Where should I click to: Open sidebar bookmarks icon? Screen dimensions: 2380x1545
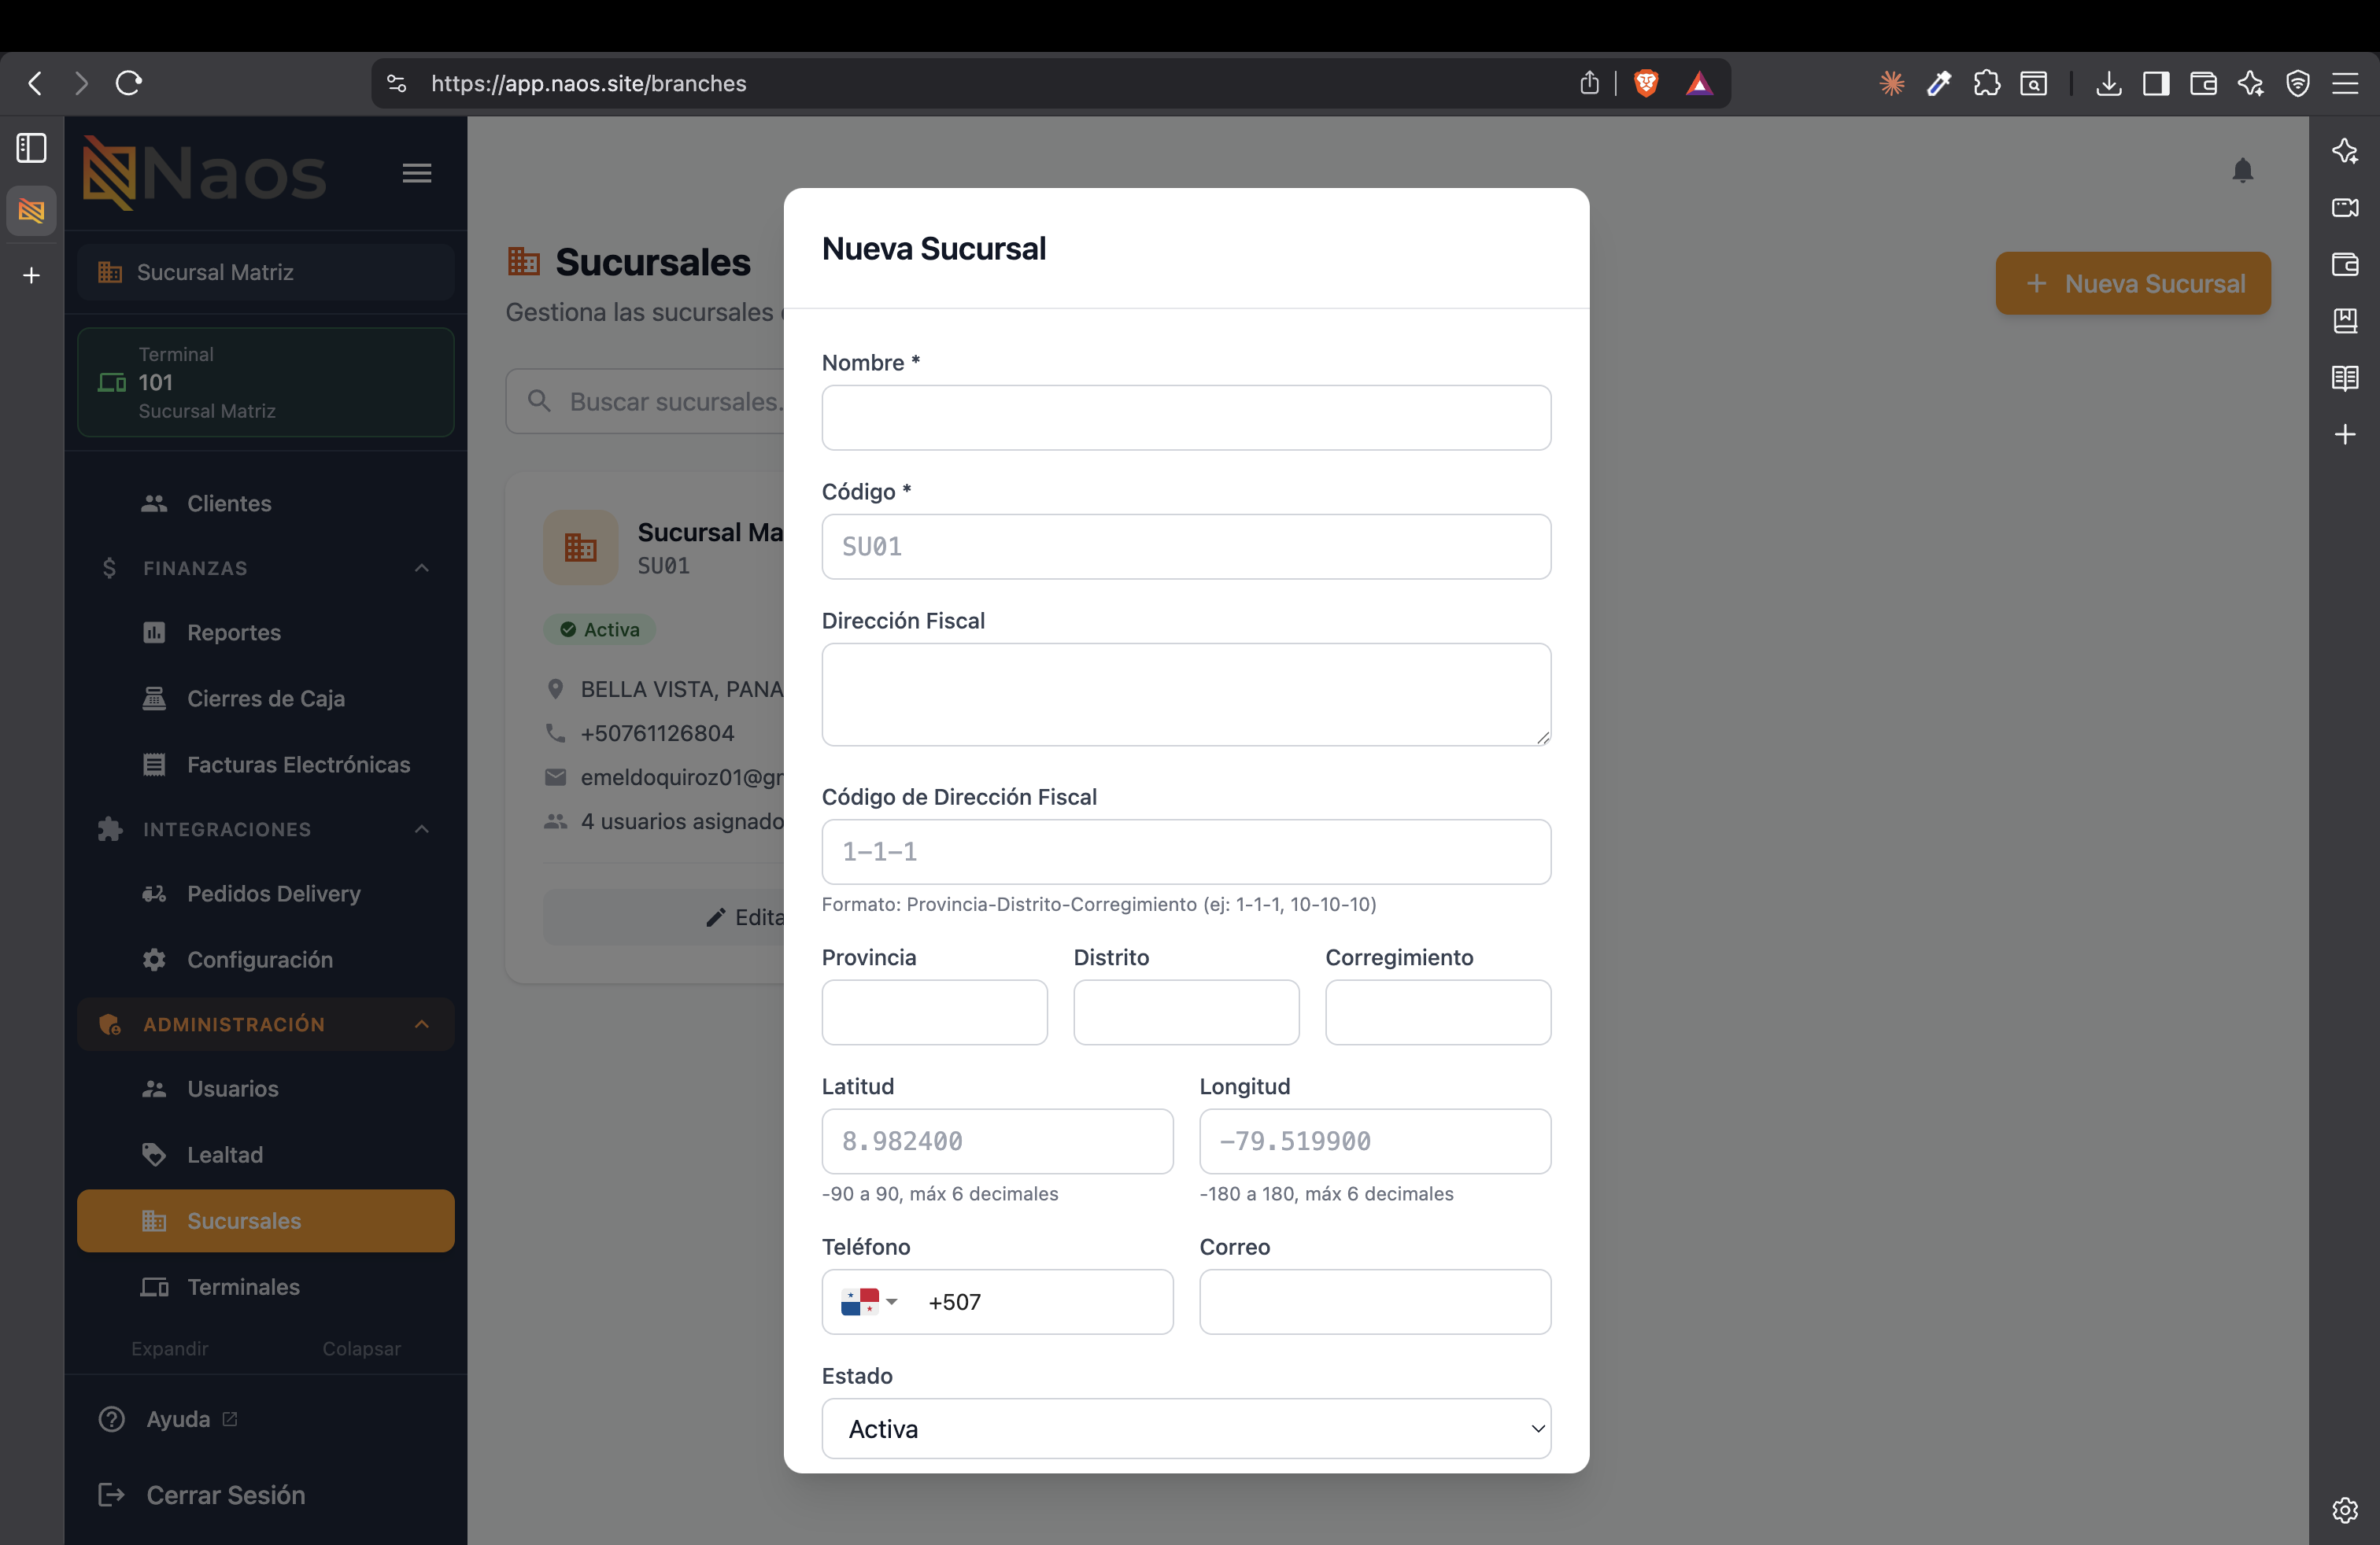pyautogui.click(x=2345, y=321)
